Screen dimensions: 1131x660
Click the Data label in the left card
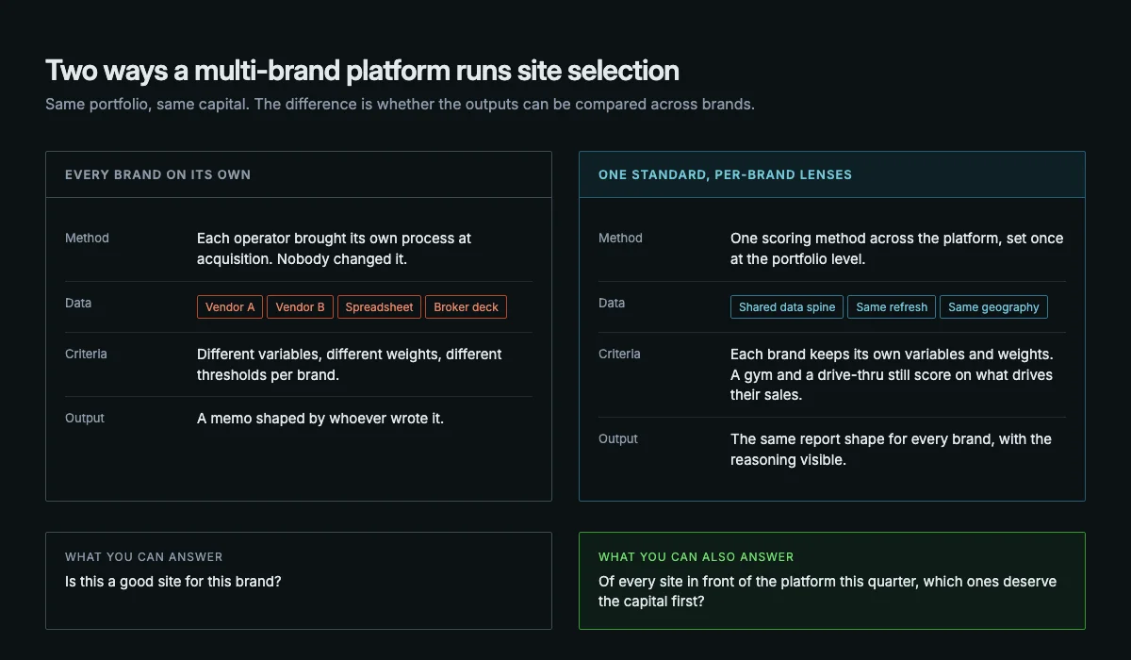pos(78,304)
